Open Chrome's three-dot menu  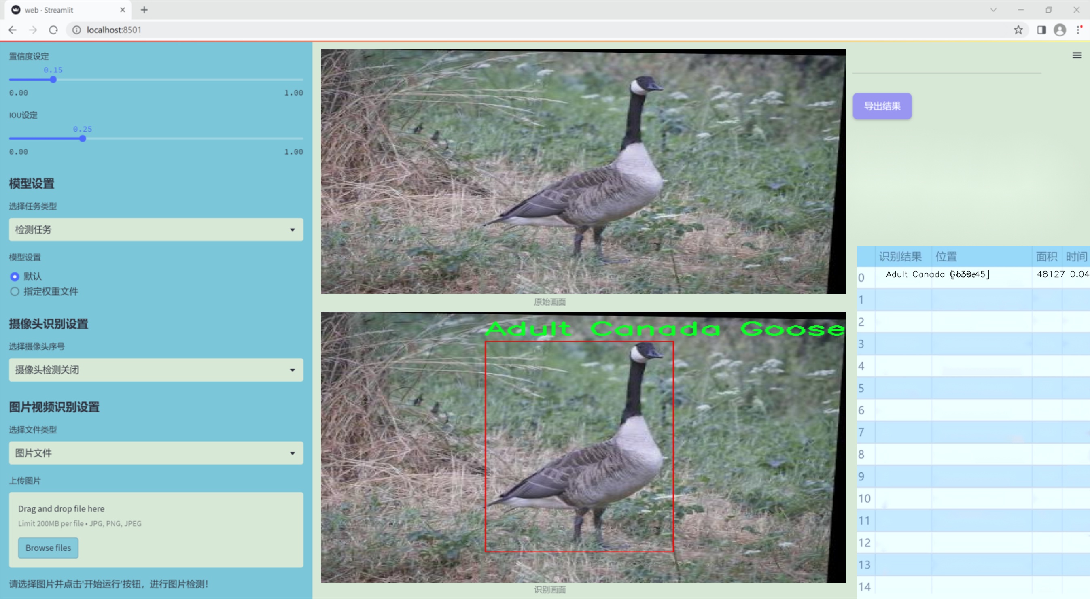[1079, 30]
